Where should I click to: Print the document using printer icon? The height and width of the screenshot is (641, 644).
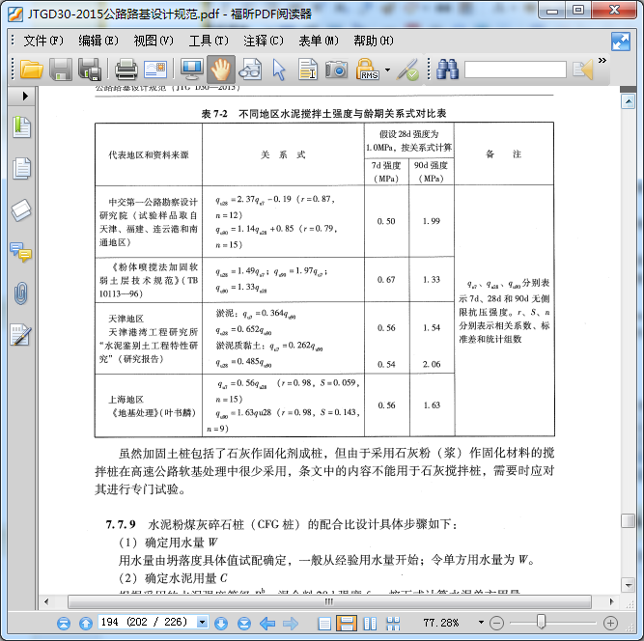(x=126, y=69)
